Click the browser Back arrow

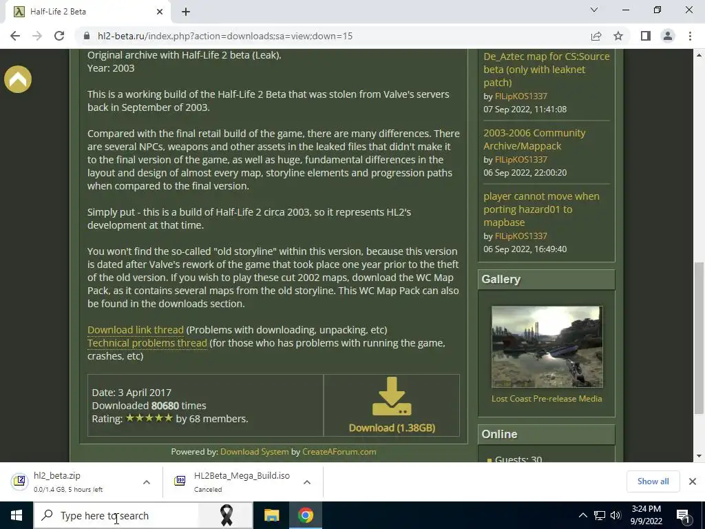(x=15, y=36)
